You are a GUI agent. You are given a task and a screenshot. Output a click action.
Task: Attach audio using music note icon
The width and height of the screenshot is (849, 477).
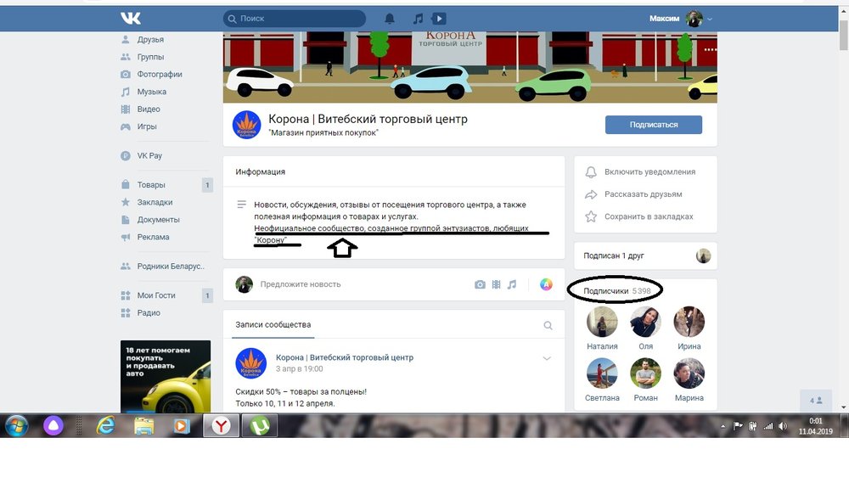click(x=511, y=284)
